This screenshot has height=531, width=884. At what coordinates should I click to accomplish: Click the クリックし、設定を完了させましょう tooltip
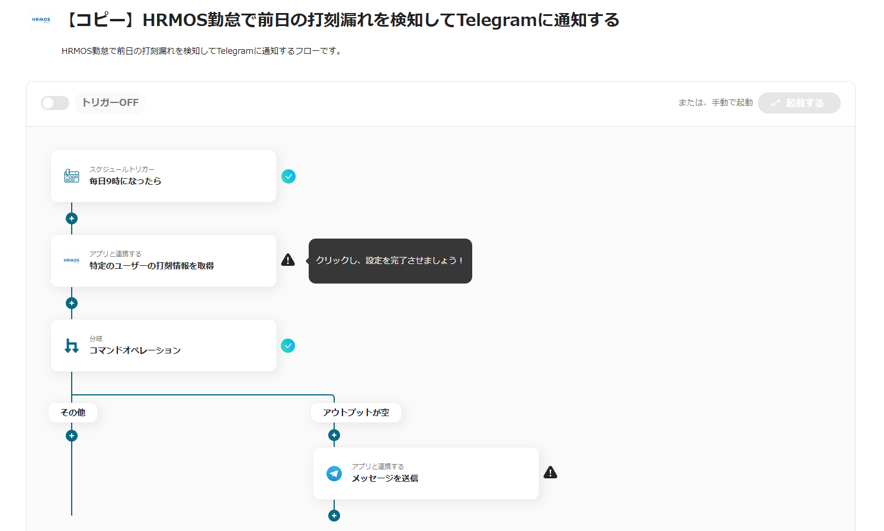coord(390,261)
